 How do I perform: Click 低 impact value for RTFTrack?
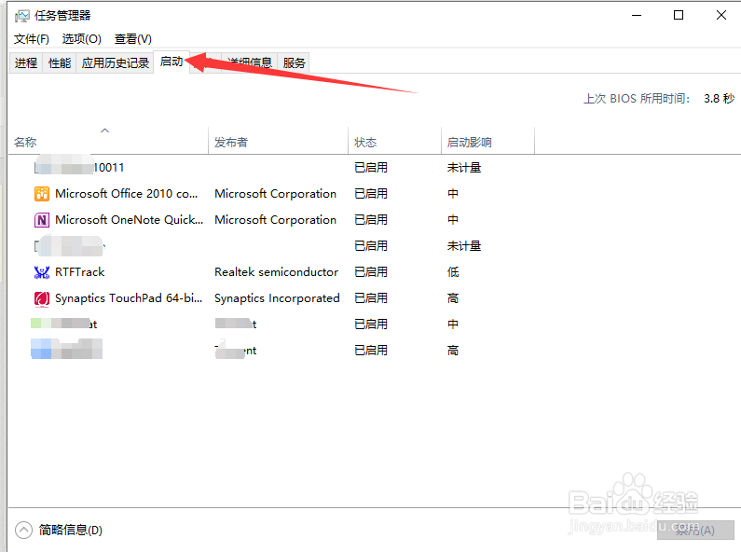[453, 272]
